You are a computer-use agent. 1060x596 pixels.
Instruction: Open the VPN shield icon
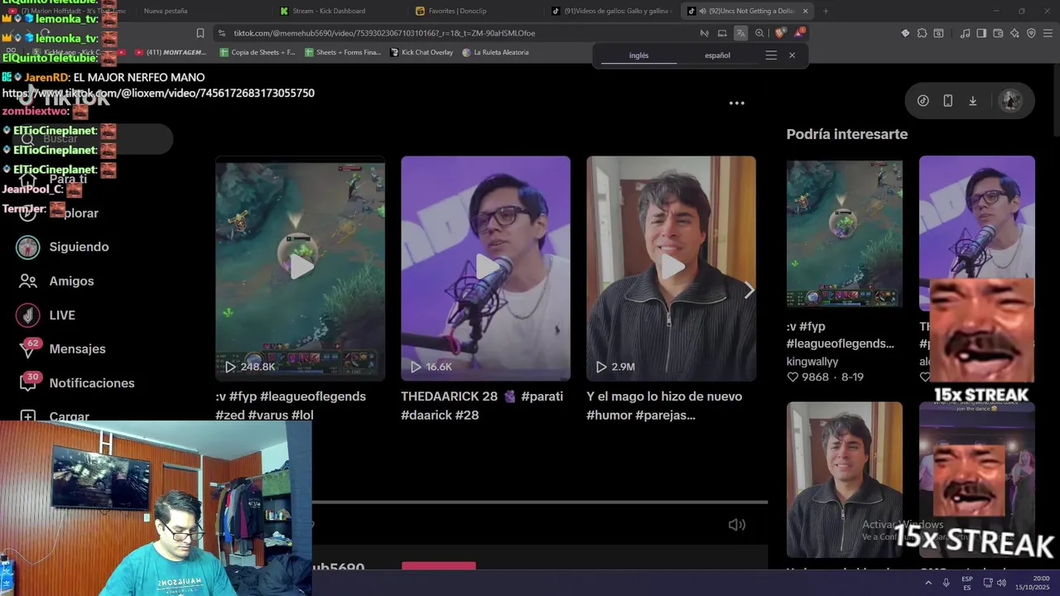point(1031,33)
